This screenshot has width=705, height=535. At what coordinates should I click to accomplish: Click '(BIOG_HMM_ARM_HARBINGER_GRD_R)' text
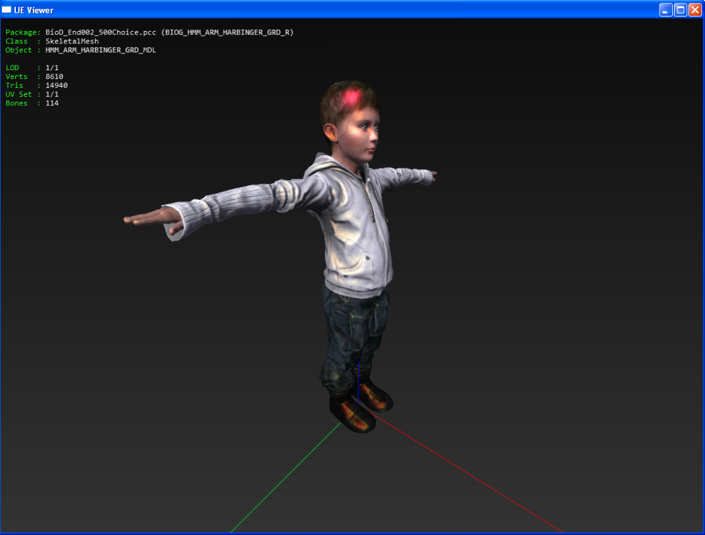(x=227, y=32)
